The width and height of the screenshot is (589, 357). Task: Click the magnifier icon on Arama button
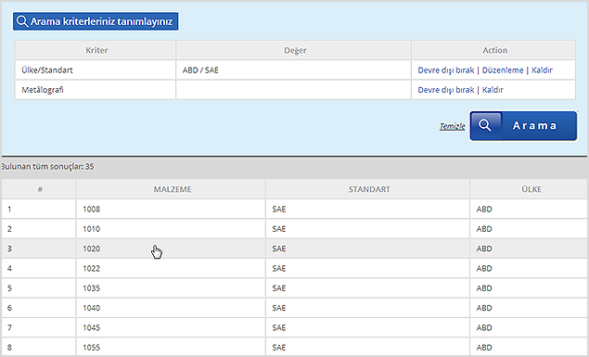[x=485, y=125]
